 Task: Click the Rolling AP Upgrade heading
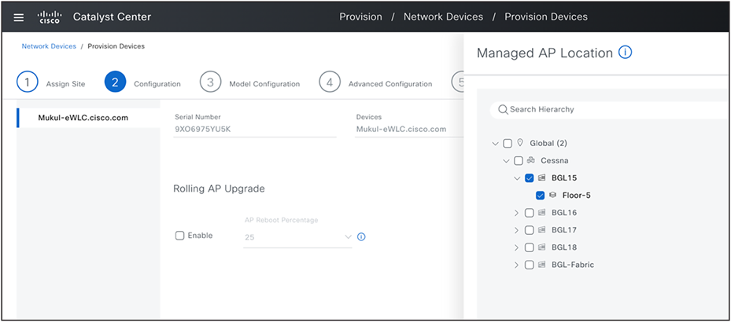tap(219, 189)
